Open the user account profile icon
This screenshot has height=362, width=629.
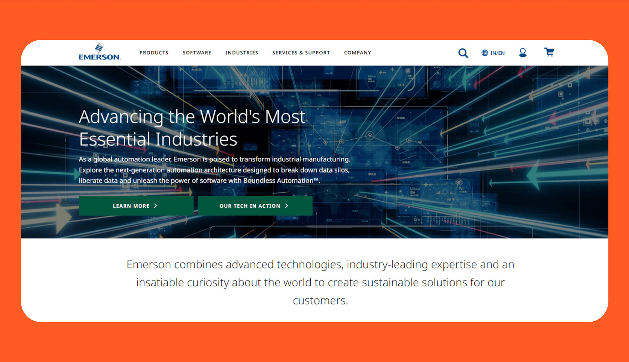[523, 53]
